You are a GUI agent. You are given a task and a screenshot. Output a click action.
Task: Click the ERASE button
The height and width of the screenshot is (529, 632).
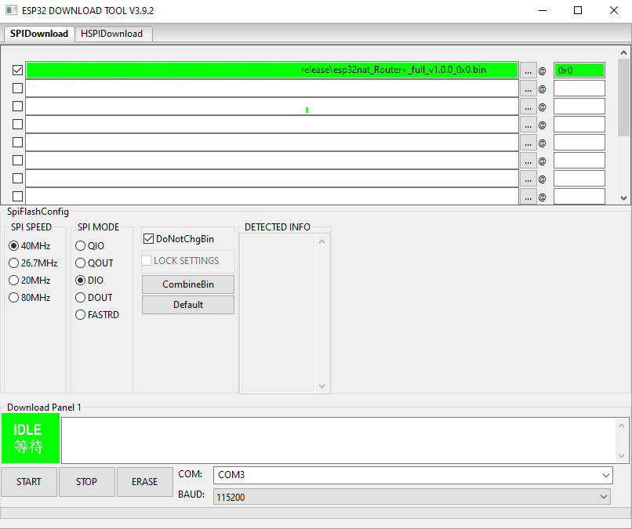tap(145, 482)
